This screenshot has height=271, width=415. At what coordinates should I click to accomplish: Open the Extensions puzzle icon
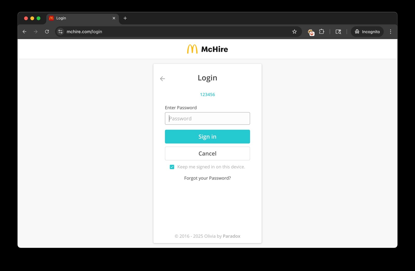coord(322,32)
